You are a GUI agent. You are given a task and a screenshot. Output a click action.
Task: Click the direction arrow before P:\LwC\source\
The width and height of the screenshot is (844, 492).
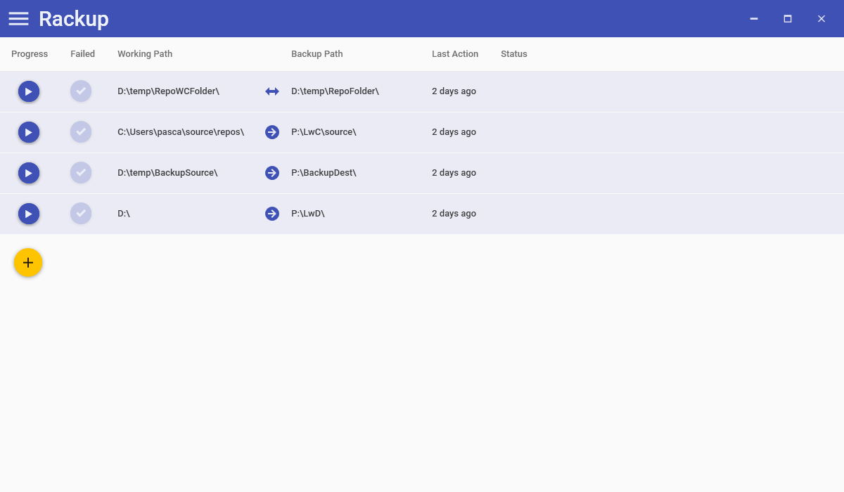272,132
